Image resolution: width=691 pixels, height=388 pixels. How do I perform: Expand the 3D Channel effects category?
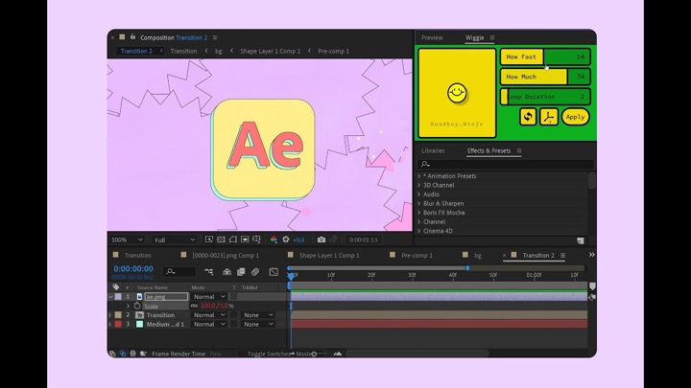(418, 185)
